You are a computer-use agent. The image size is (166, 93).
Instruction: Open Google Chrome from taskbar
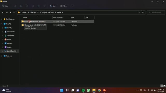point(99,90)
